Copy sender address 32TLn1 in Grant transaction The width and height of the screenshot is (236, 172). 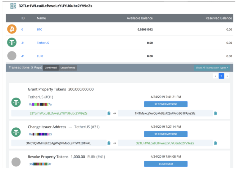(109, 113)
